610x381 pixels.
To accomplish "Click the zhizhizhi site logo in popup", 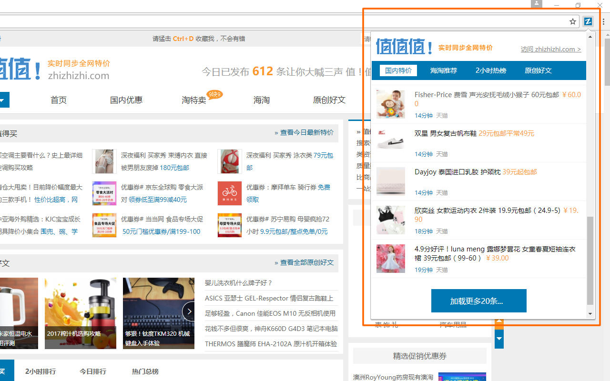I will click(x=404, y=47).
